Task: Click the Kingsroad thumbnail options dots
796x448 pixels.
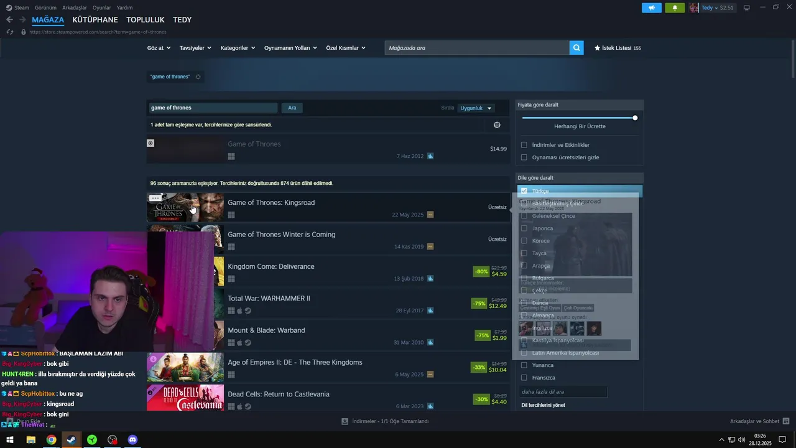Action: pyautogui.click(x=155, y=198)
